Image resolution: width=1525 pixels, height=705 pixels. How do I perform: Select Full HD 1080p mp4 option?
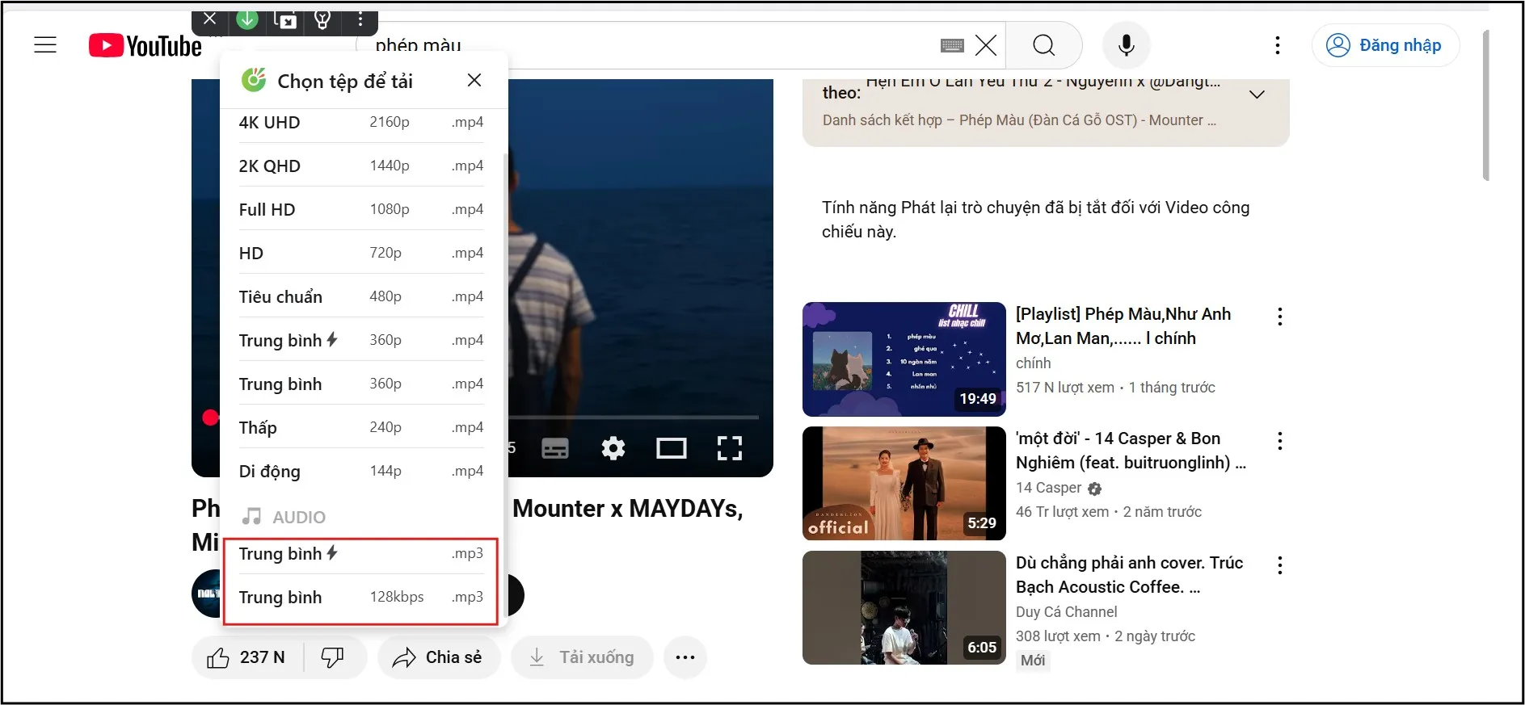pyautogui.click(x=360, y=209)
